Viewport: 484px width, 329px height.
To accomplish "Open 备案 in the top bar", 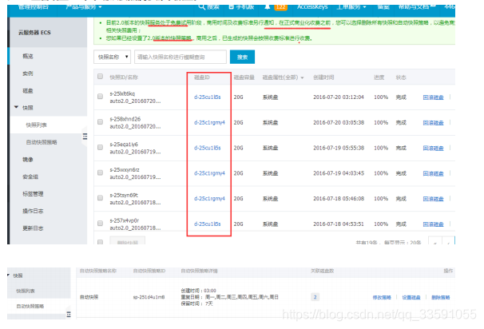I will [x=383, y=7].
